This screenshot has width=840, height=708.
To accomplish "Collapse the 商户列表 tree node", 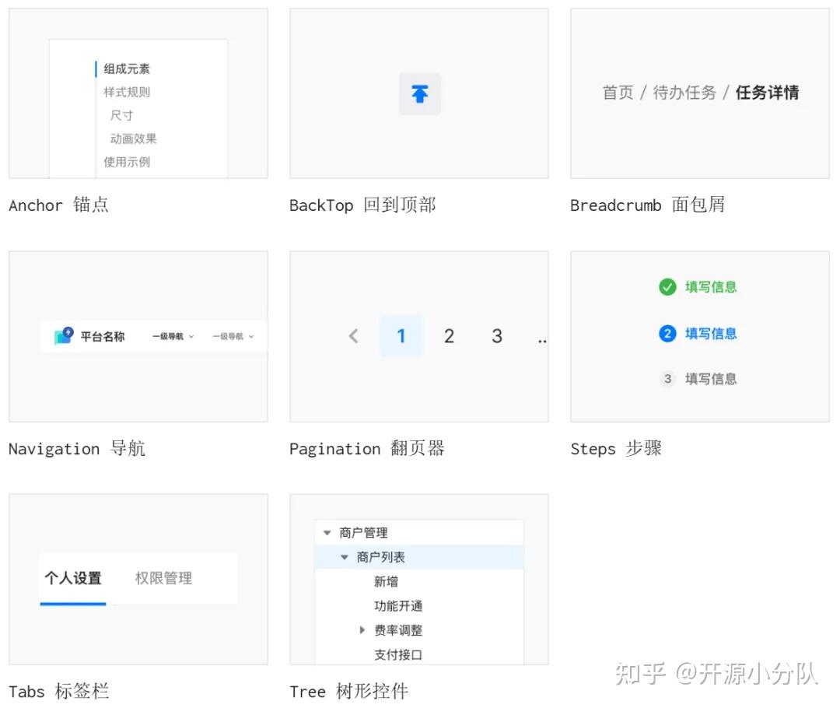I will (345, 557).
